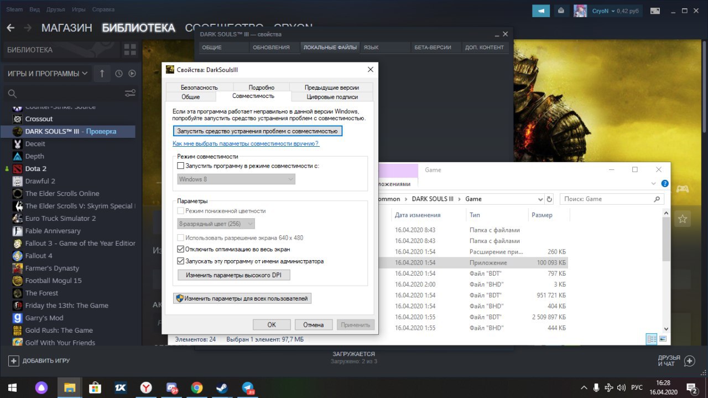Click the Отмена button

tap(314, 325)
